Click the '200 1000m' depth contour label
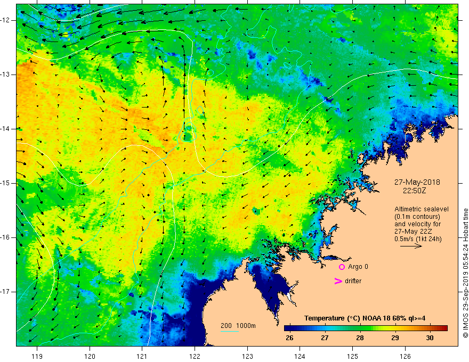Screen dimensions: 469x362 [238, 326]
